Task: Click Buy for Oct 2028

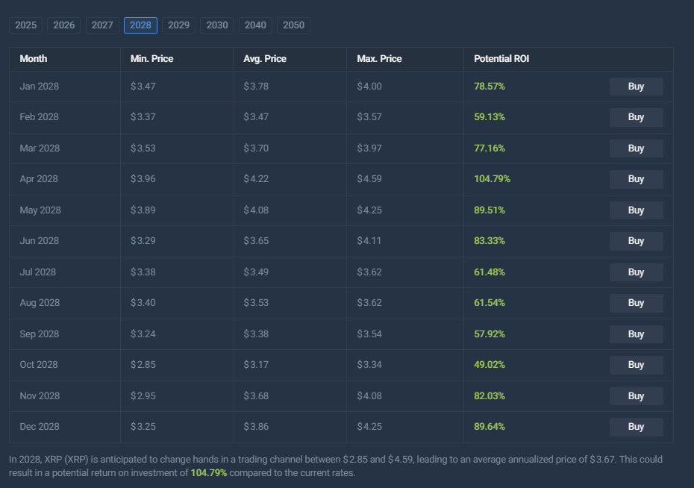Action: click(636, 365)
